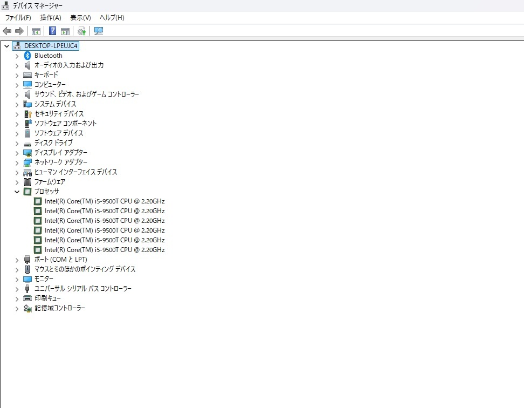This screenshot has height=408, width=524.
Task: Open the ヘルプ(H) menu
Action: [112, 18]
